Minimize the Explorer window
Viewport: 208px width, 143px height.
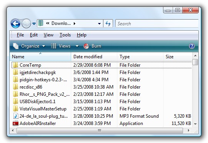[x=168, y=10]
